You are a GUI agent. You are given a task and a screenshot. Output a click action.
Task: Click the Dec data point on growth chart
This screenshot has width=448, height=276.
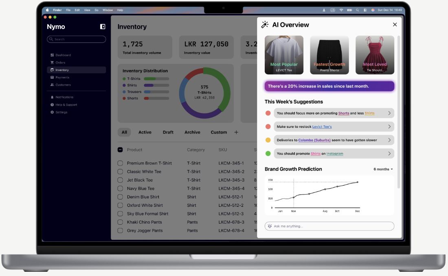(358, 182)
